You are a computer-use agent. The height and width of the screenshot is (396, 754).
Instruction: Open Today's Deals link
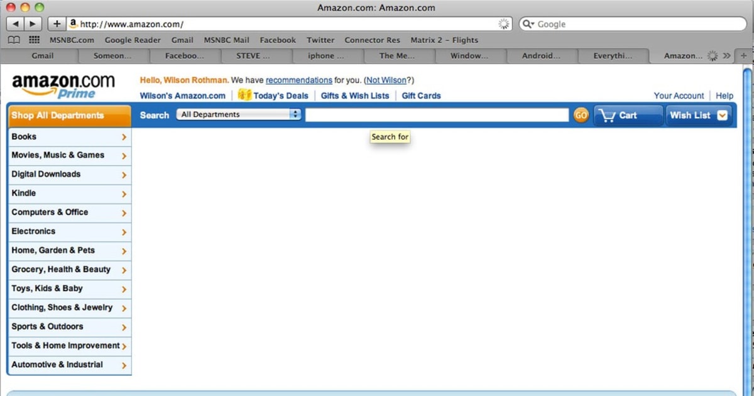pos(281,96)
